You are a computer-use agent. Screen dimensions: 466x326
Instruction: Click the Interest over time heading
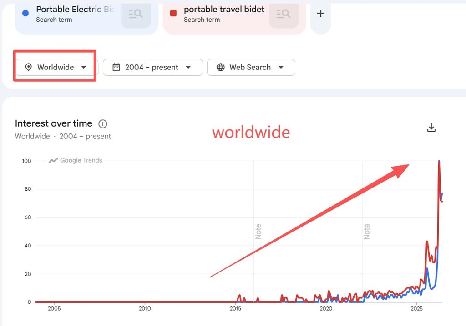pos(54,123)
